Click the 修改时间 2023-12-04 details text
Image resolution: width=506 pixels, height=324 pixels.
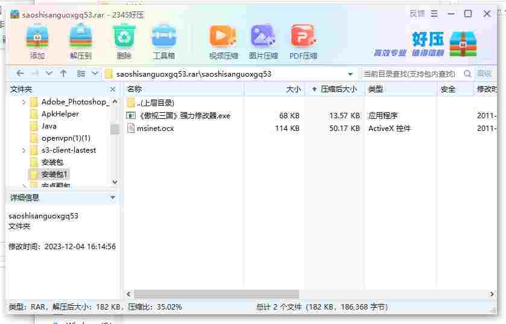tap(62, 247)
